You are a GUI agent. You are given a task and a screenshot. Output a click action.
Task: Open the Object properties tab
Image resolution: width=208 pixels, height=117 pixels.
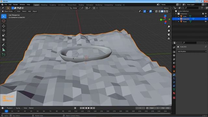coord(174,71)
